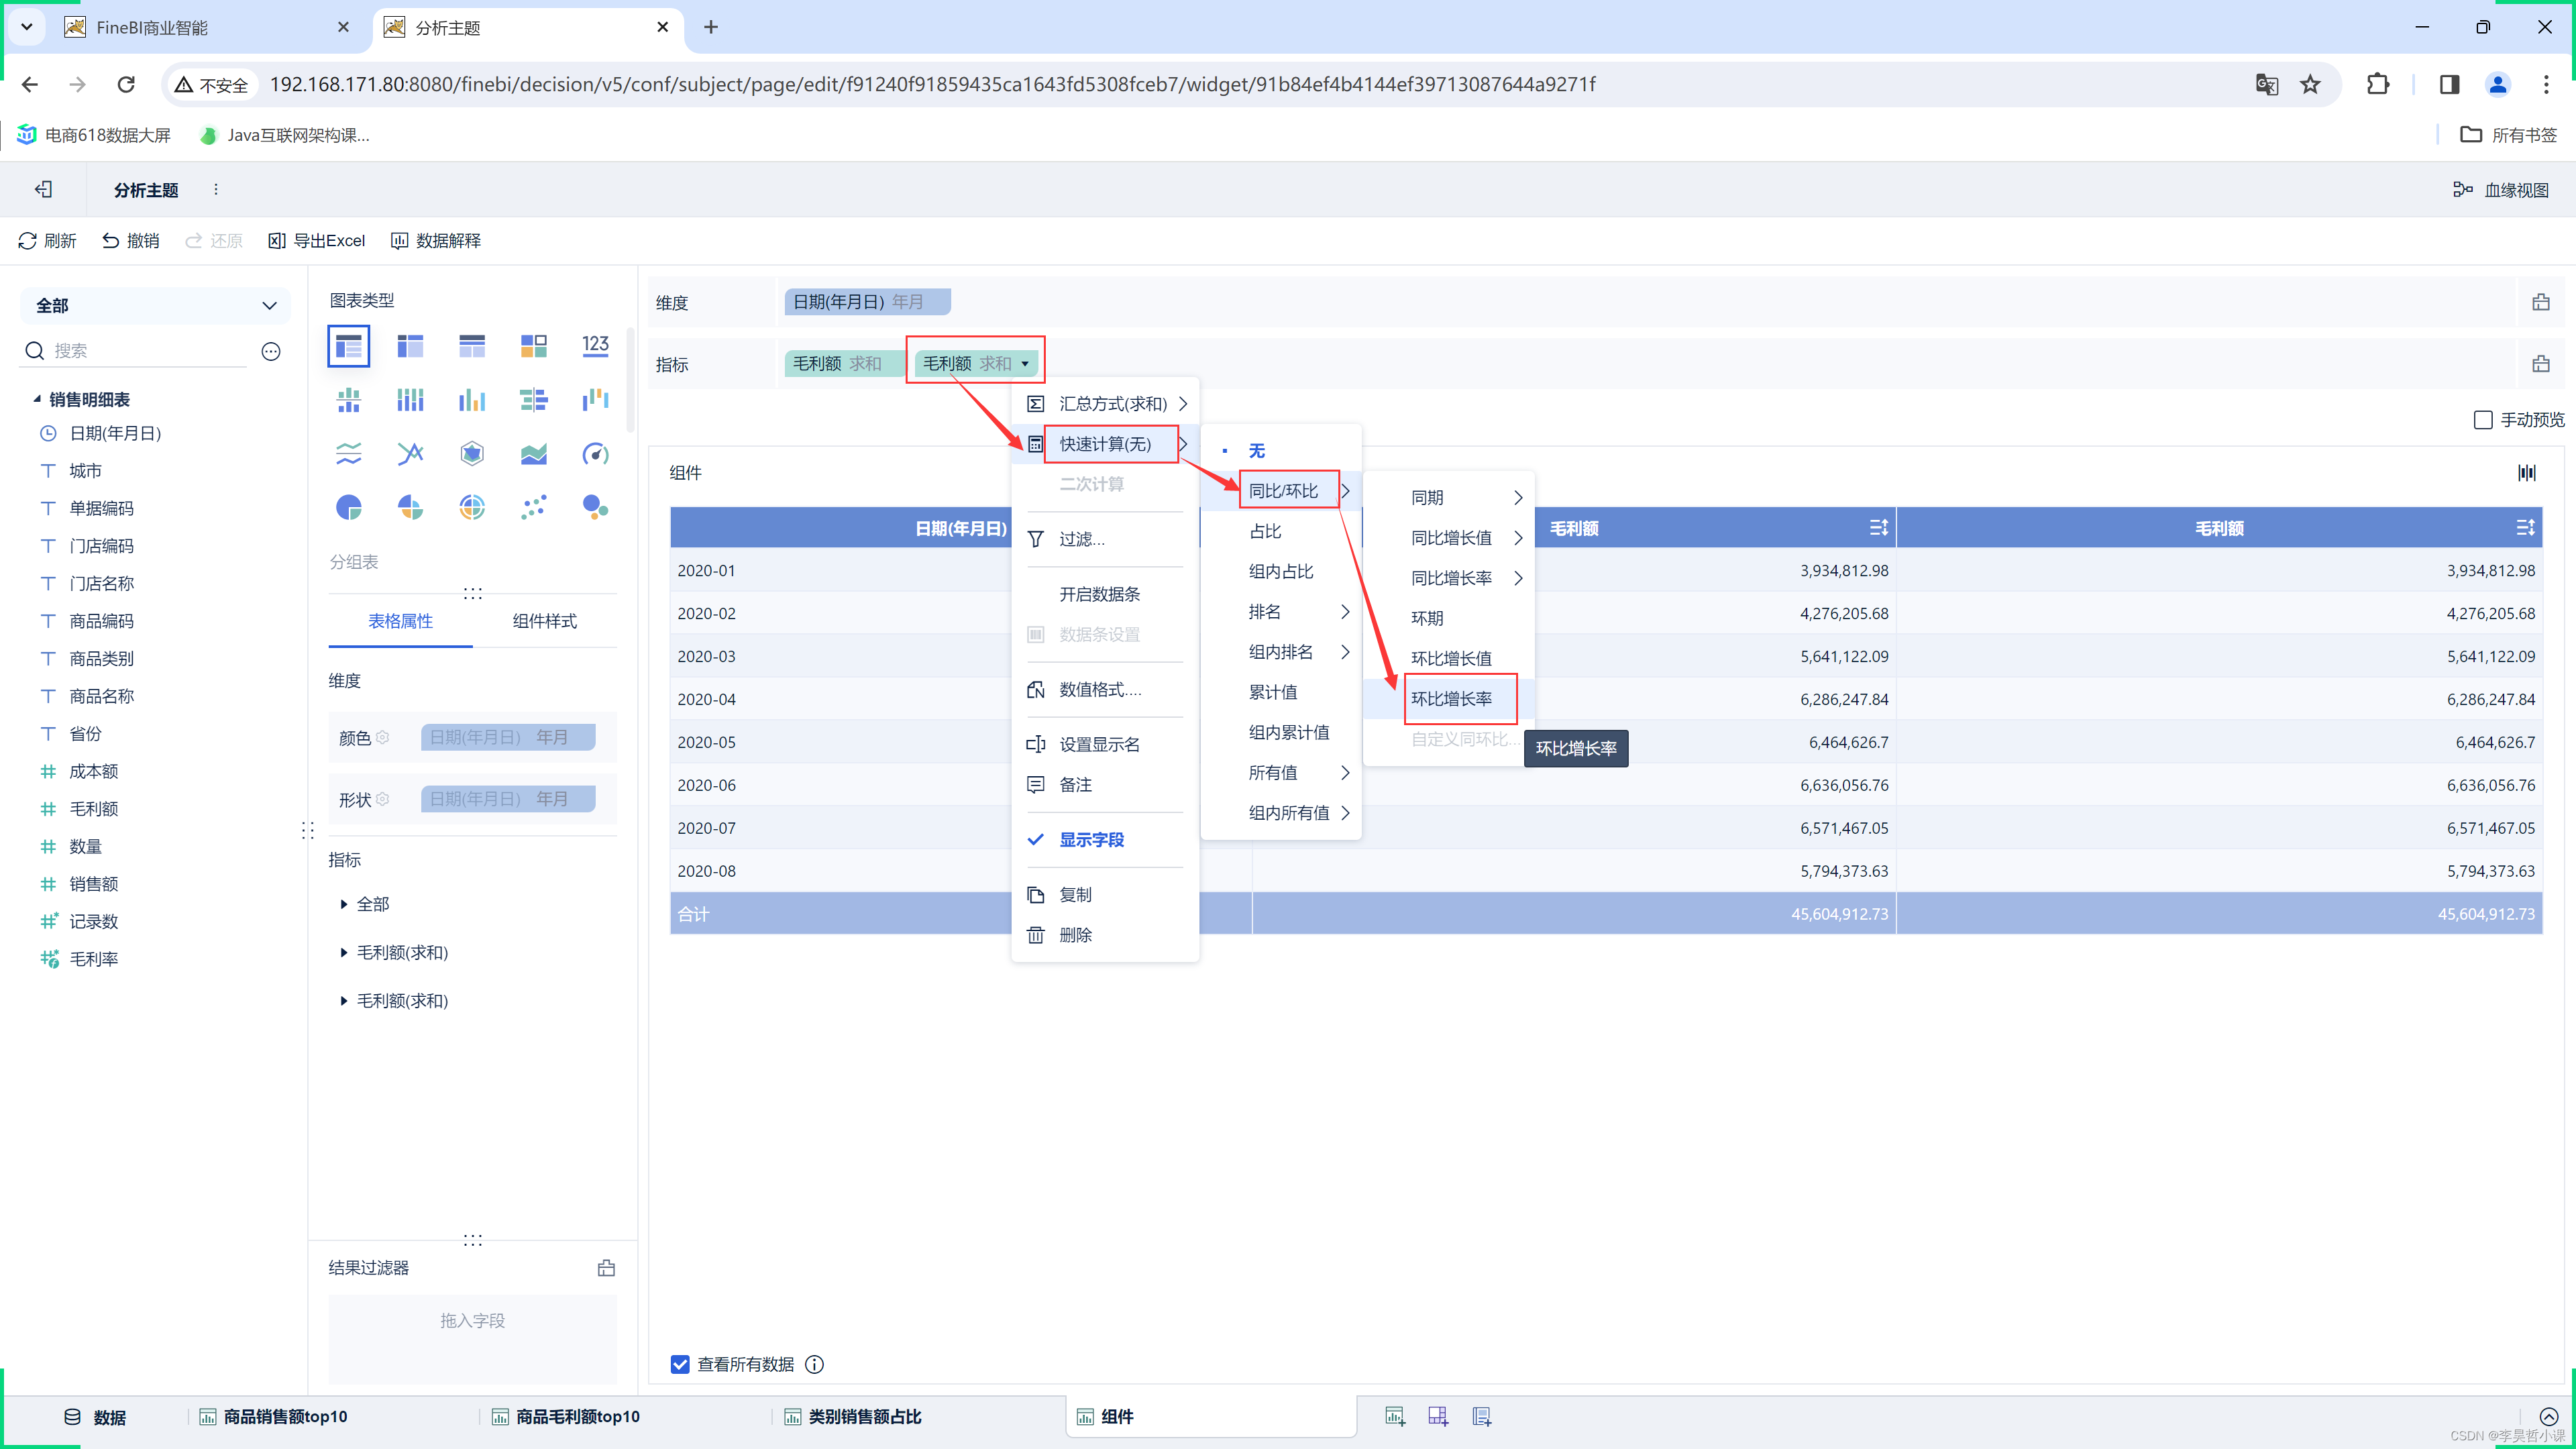The image size is (2576, 1449).
Task: Click the clear icon in 结果过滤器
Action: tap(606, 1268)
